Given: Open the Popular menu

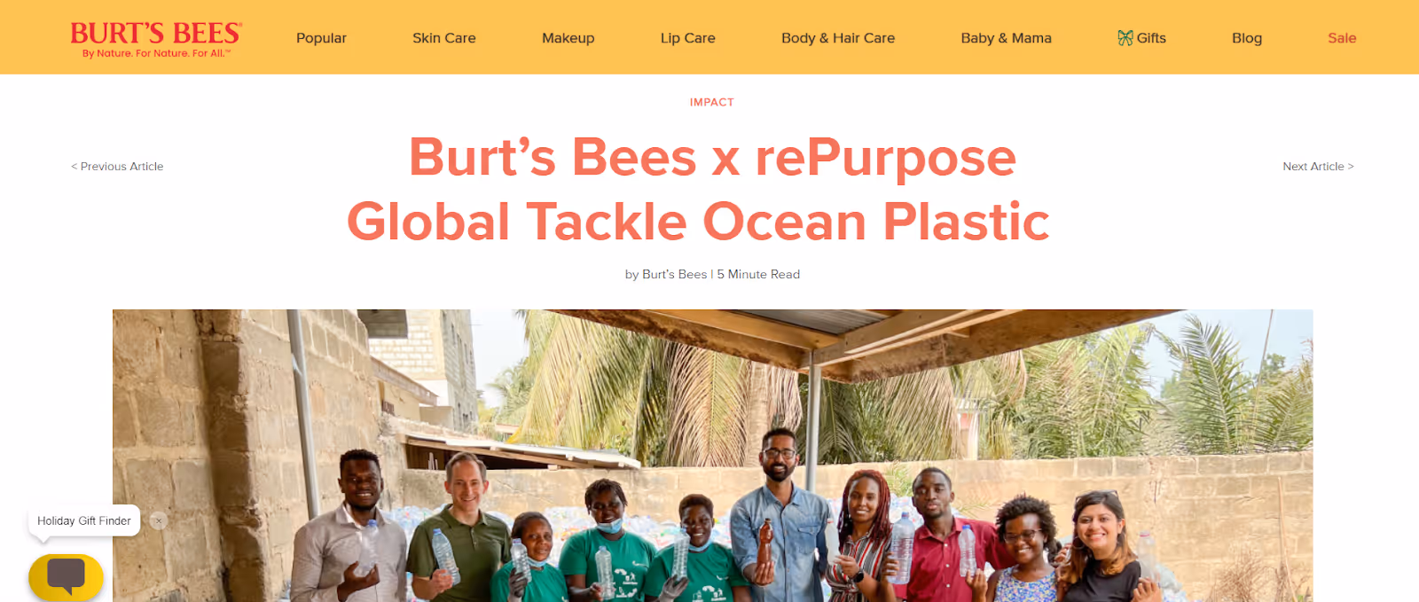Looking at the screenshot, I should [x=321, y=38].
